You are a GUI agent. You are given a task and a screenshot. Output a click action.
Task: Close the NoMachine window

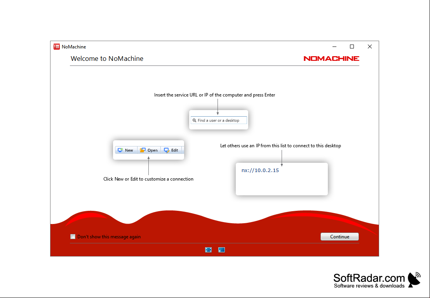tap(370, 47)
